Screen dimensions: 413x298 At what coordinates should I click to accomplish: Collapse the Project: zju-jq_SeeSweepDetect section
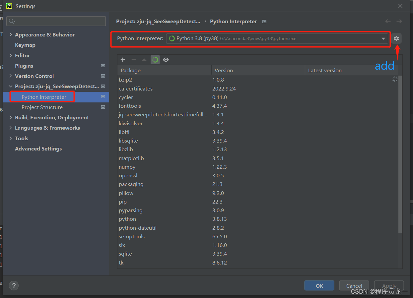point(11,86)
